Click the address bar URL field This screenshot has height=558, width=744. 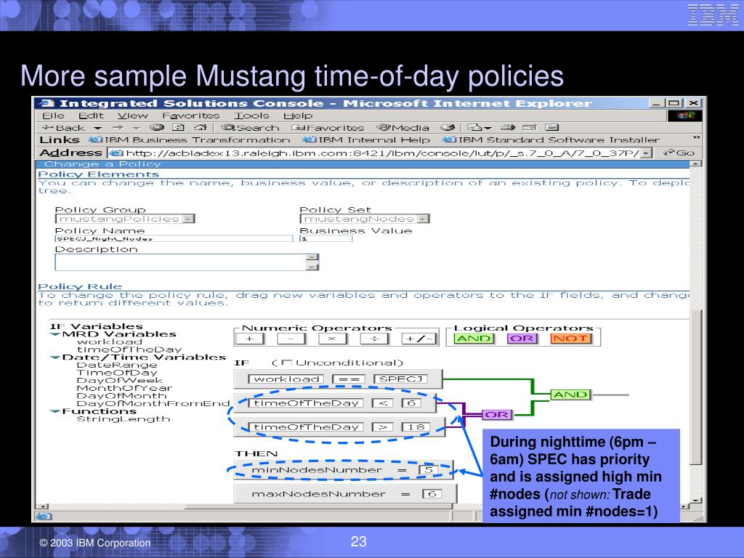click(374, 153)
